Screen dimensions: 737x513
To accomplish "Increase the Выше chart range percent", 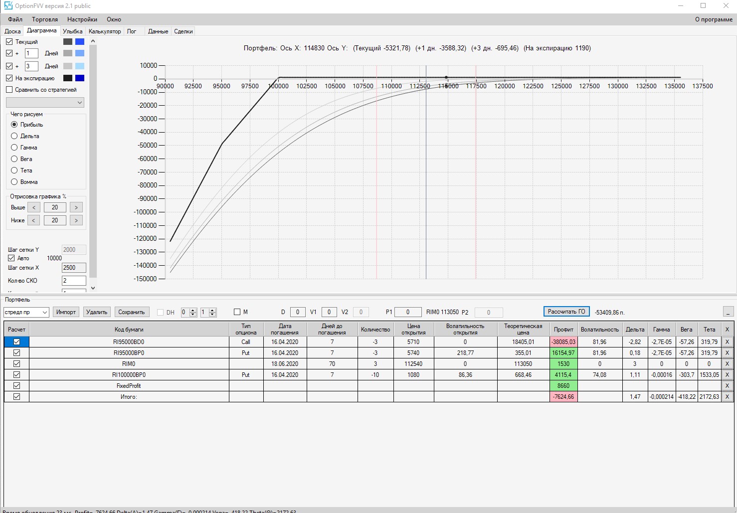I will (x=76, y=207).
